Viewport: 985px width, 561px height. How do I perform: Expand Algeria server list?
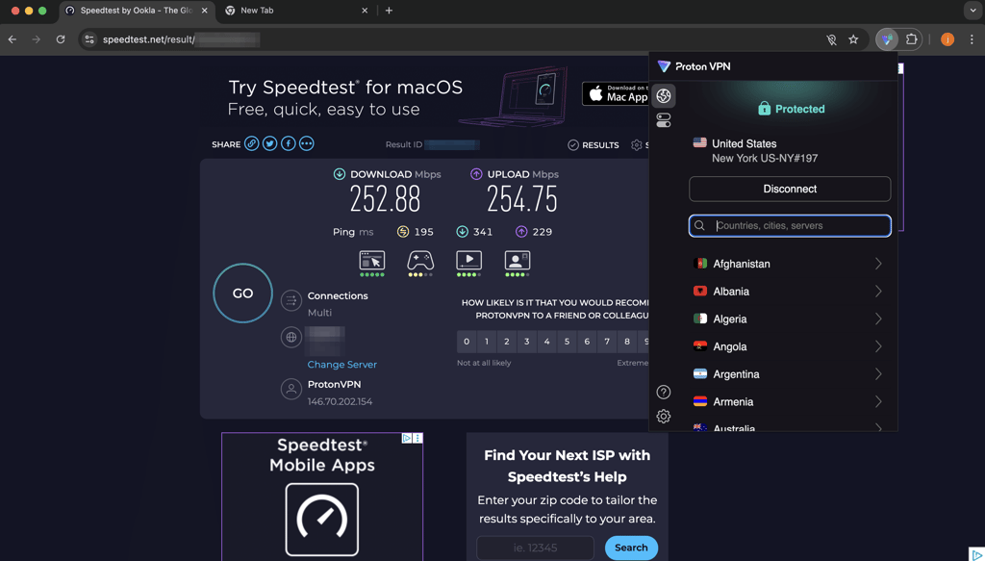pyautogui.click(x=878, y=319)
